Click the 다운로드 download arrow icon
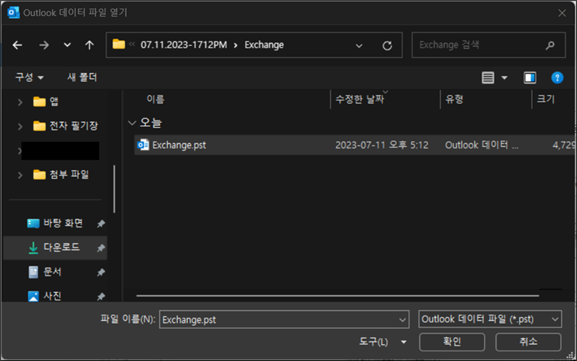 (33, 248)
